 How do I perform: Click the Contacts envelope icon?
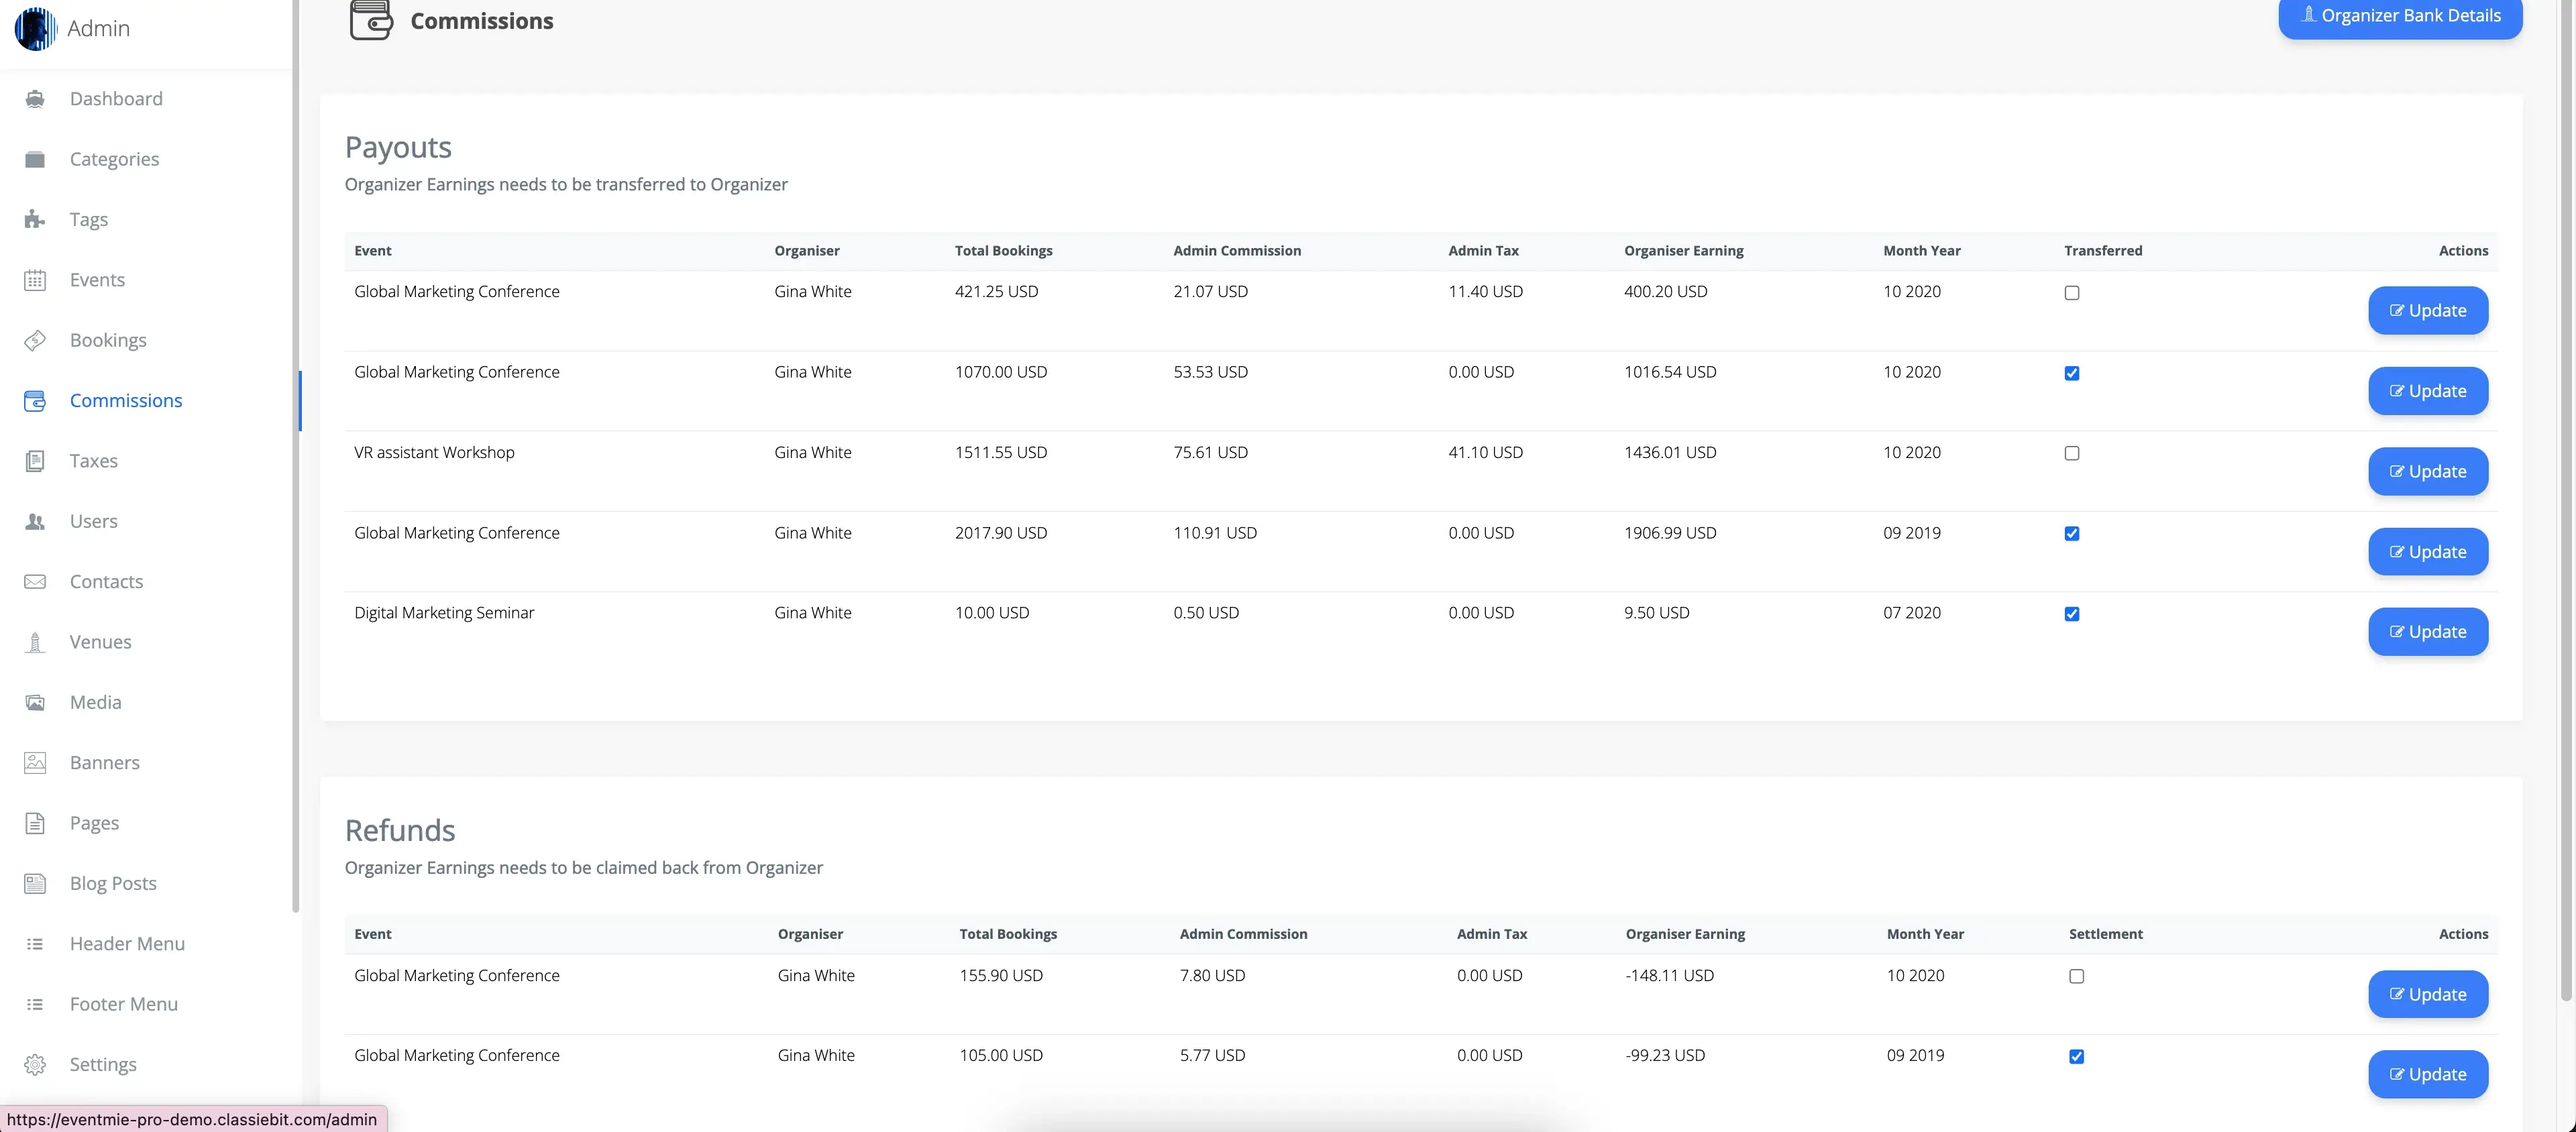pos(35,582)
